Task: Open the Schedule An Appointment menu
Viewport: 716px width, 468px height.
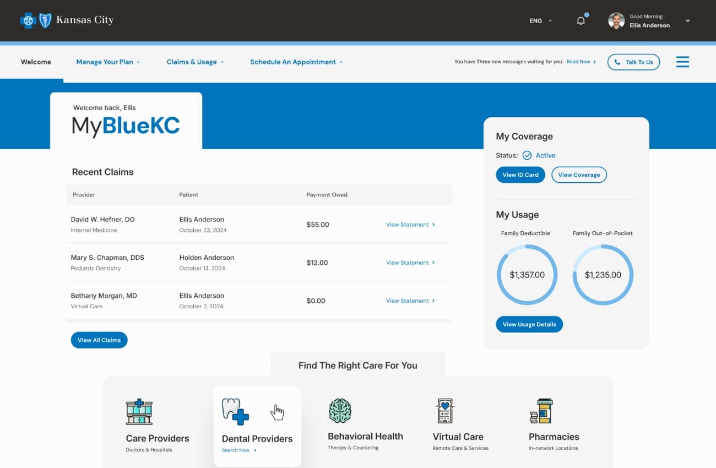Action: point(296,62)
